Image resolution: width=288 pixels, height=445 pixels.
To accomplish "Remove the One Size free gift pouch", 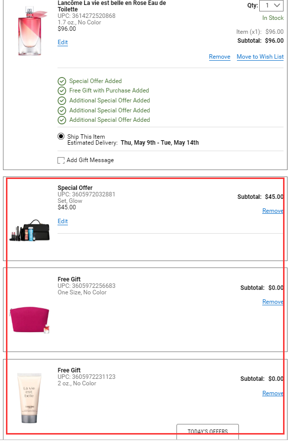I will [x=273, y=302].
